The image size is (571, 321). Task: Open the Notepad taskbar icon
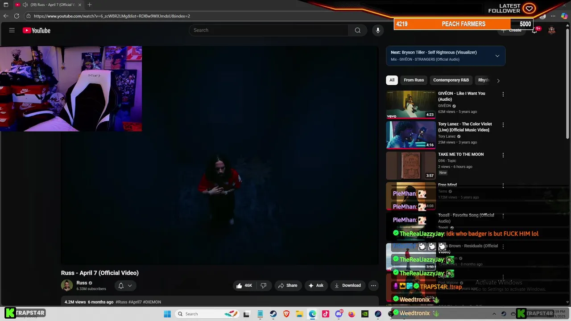point(260,314)
